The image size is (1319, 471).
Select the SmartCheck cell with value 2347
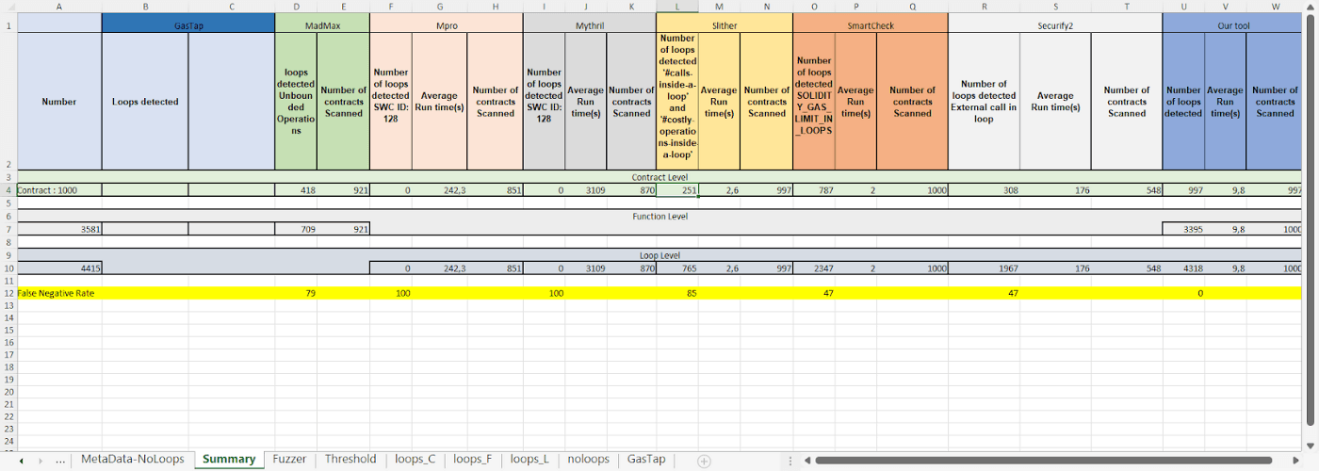click(814, 268)
